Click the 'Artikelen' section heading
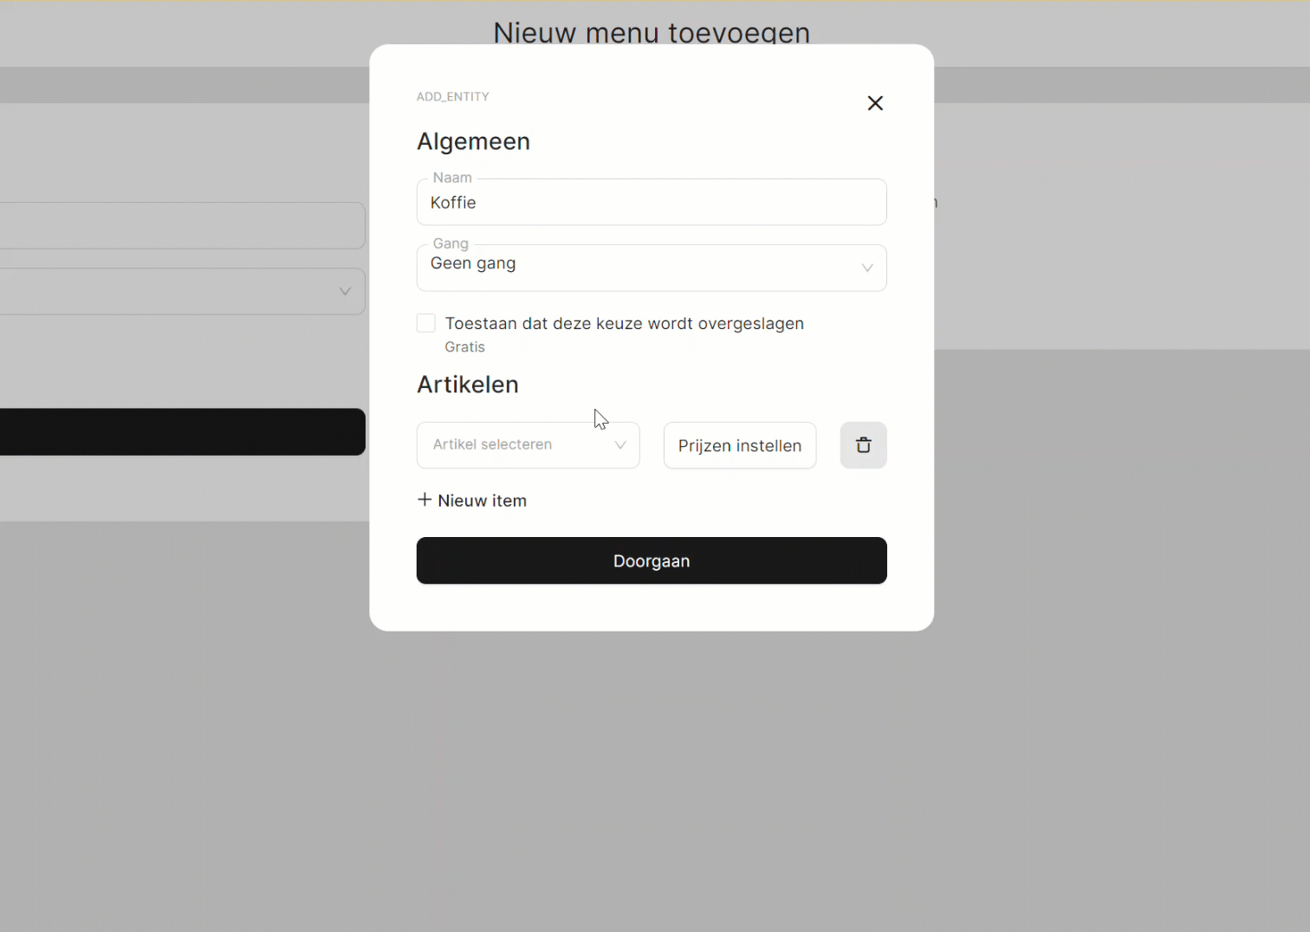The width and height of the screenshot is (1310, 932). (468, 385)
